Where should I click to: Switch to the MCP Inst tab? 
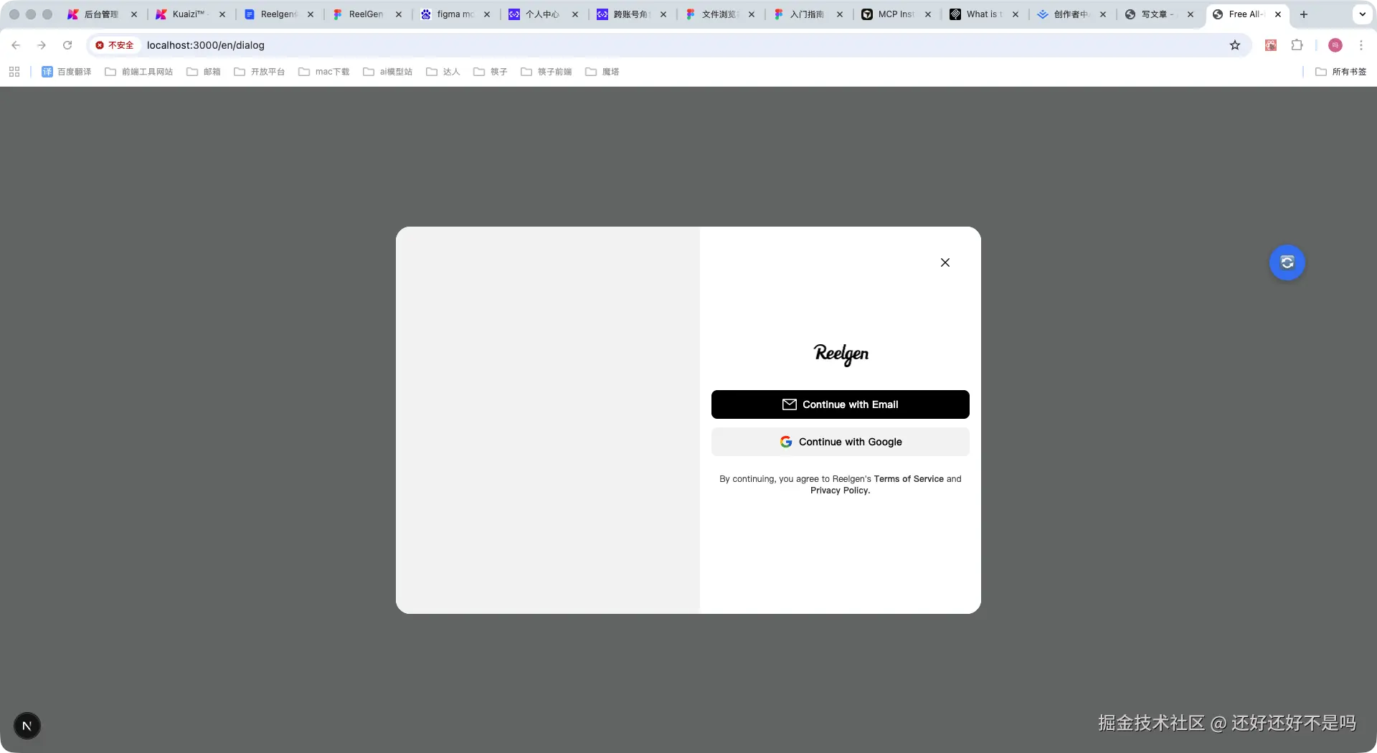(895, 14)
